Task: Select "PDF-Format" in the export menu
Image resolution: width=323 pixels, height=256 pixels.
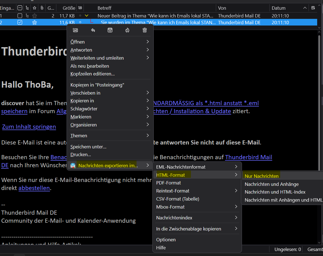Action: click(168, 183)
